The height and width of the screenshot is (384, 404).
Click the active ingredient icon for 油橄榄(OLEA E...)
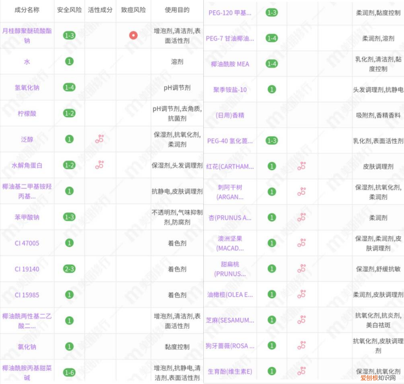(302, 295)
